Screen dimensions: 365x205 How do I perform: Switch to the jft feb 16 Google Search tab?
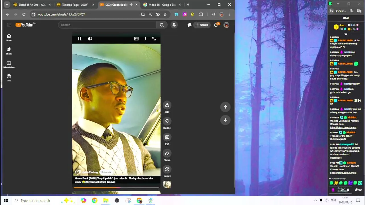pos(162,5)
